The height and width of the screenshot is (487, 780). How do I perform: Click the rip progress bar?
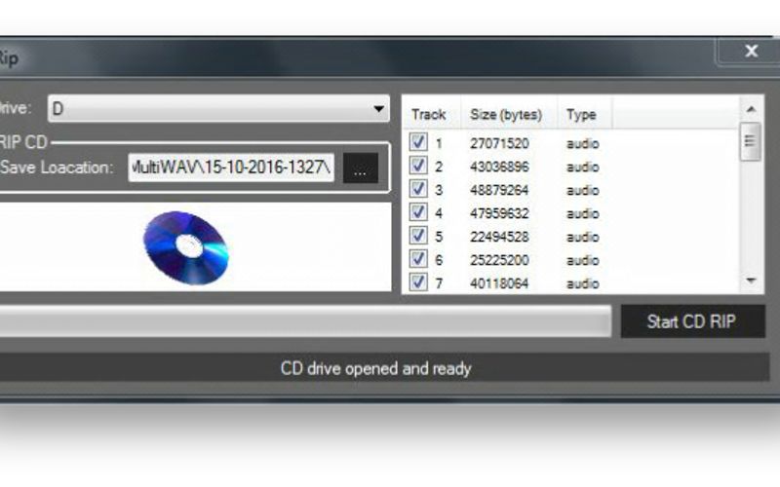(305, 321)
